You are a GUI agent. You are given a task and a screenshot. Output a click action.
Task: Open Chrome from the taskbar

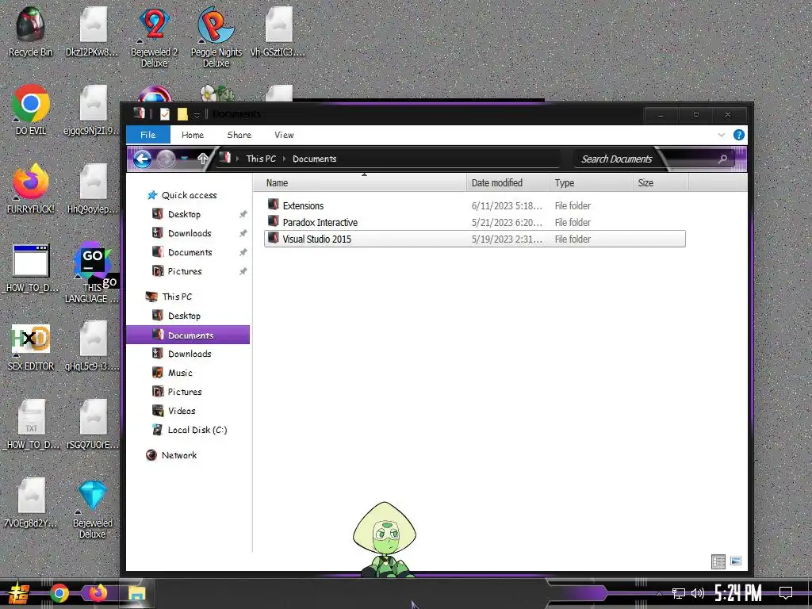[x=59, y=593]
